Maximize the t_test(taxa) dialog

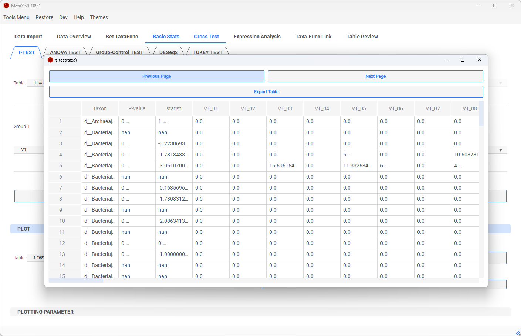[463, 60]
